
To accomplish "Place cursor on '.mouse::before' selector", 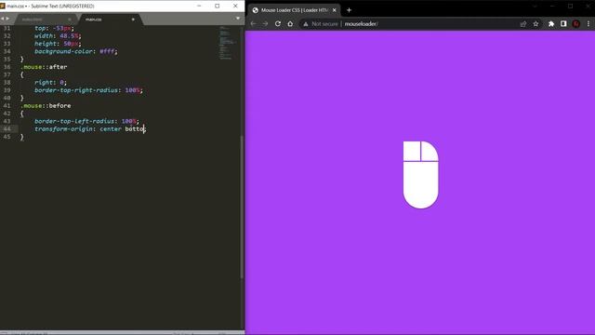I will pos(46,105).
